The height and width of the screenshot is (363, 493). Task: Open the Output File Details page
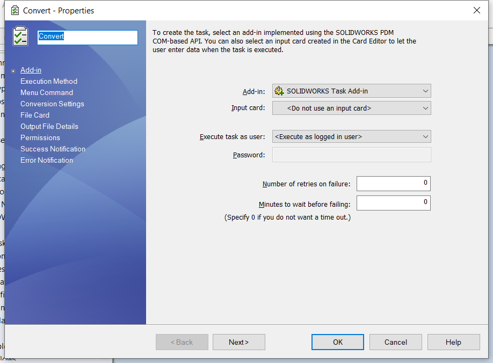49,127
